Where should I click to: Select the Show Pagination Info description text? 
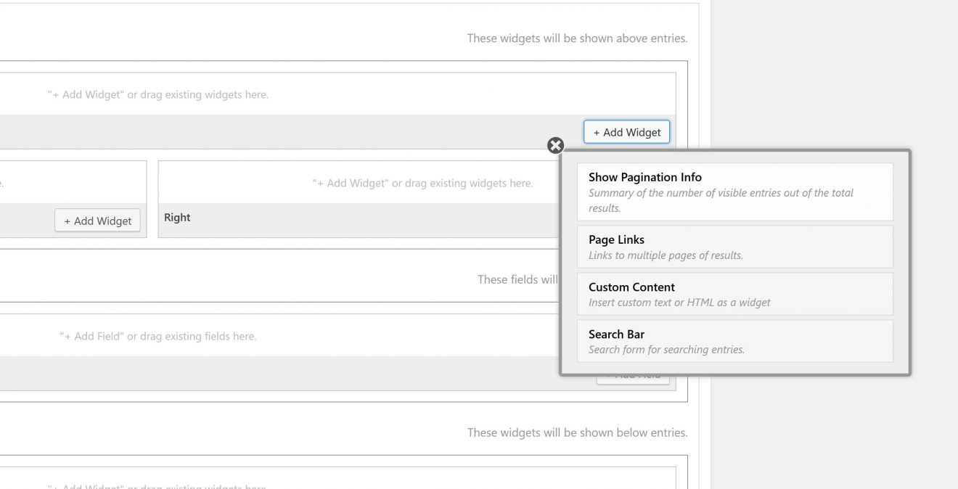coord(721,200)
